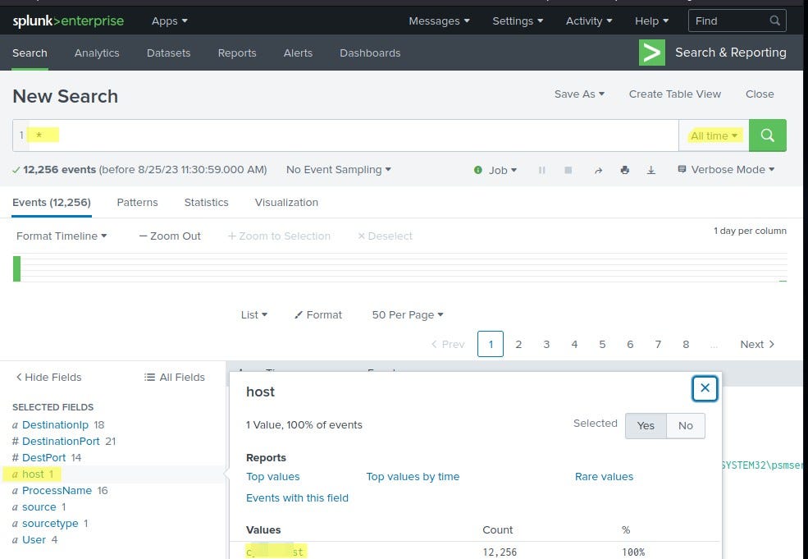Open Events with this field
This screenshot has height=559, width=808.
297,497
